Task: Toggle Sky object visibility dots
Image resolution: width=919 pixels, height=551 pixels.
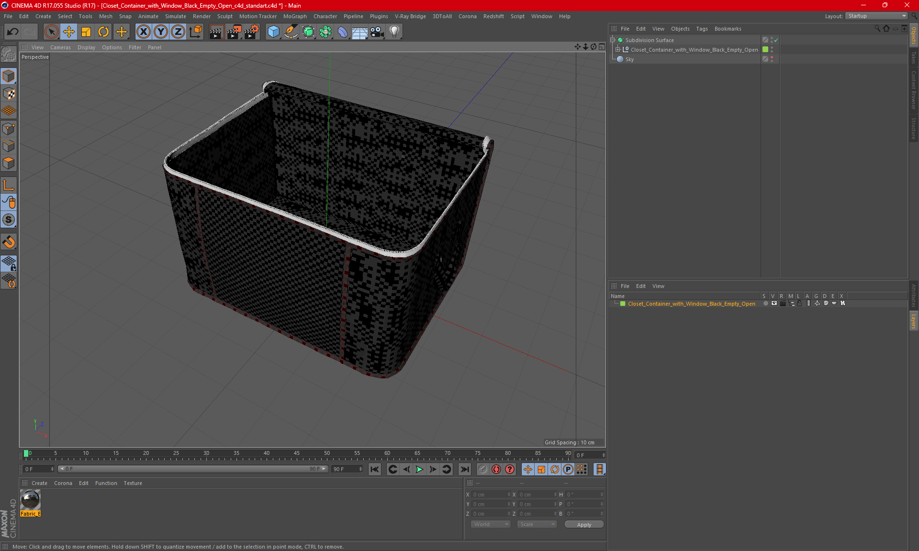Action: (x=772, y=59)
